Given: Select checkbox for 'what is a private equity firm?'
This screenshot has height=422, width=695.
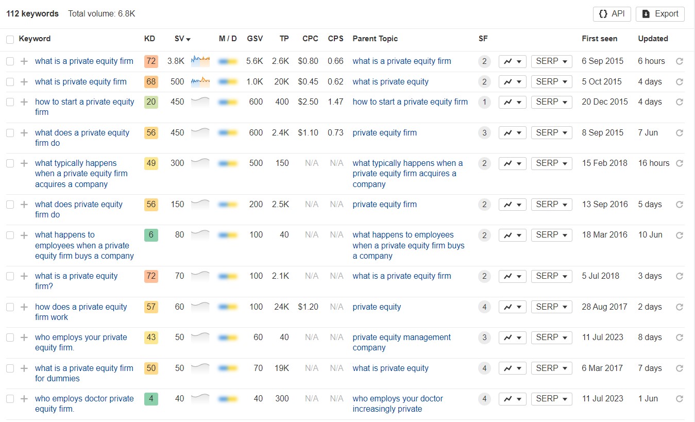Looking at the screenshot, I should (x=10, y=276).
